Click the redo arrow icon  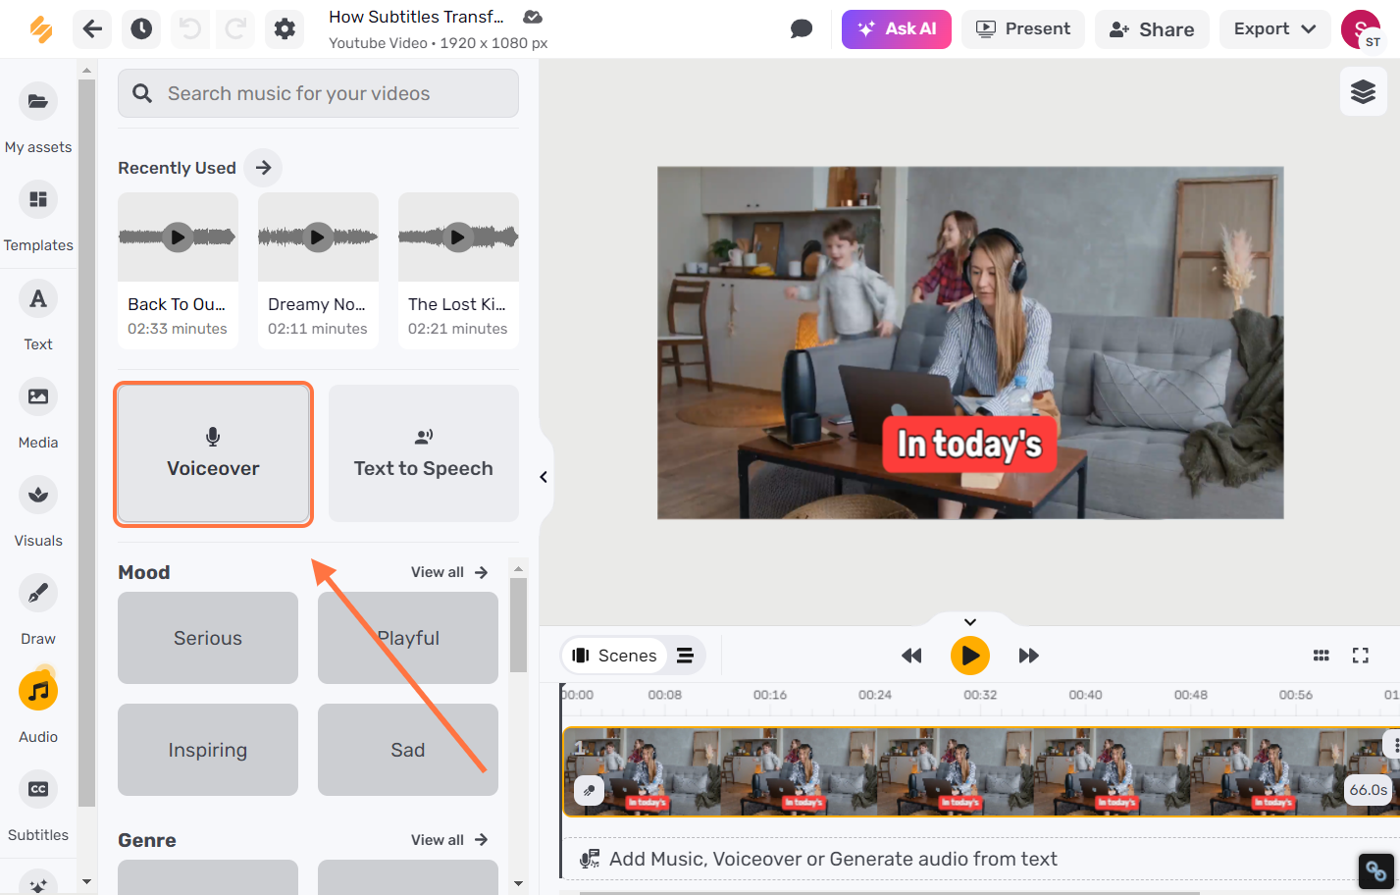[235, 28]
